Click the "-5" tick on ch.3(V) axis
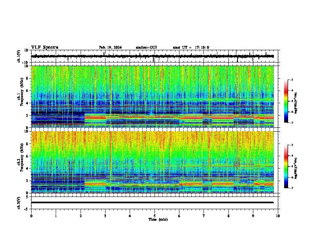Screen dimensions: 313x242 pos(26,209)
